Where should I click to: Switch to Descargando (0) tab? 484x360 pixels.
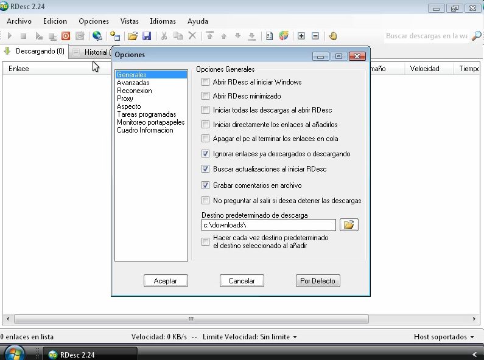click(35, 51)
